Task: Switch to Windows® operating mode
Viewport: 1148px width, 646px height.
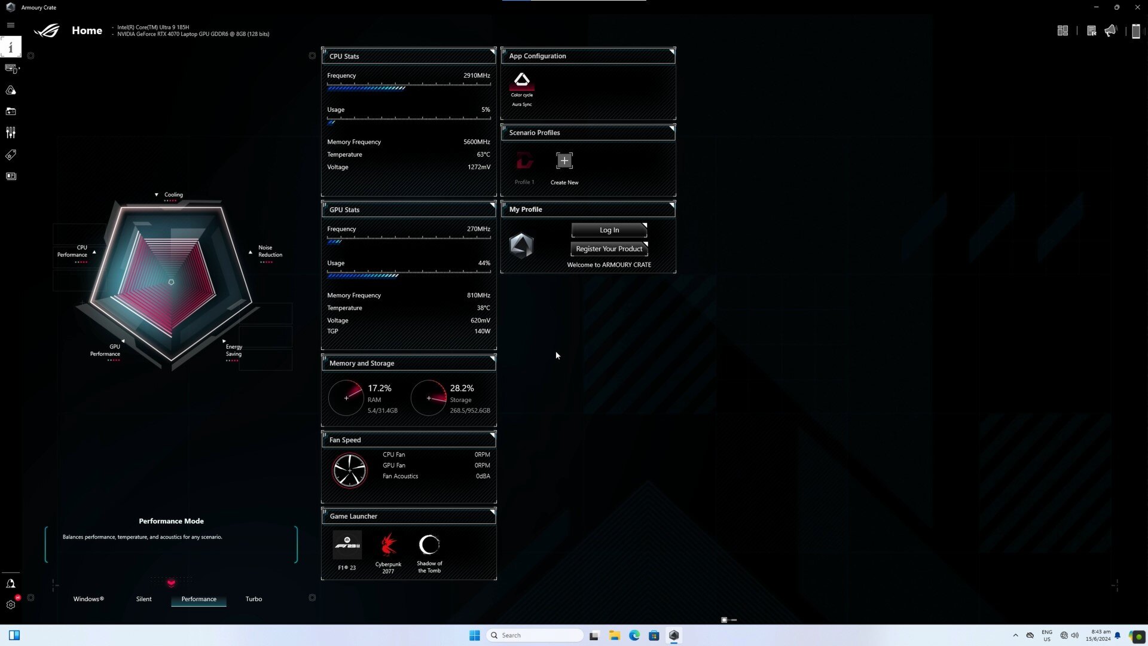Action: pyautogui.click(x=88, y=599)
